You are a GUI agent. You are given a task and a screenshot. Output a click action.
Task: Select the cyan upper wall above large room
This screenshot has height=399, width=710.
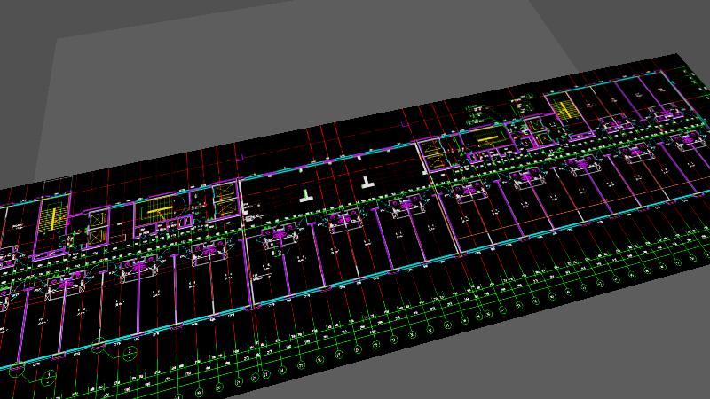click(x=328, y=159)
